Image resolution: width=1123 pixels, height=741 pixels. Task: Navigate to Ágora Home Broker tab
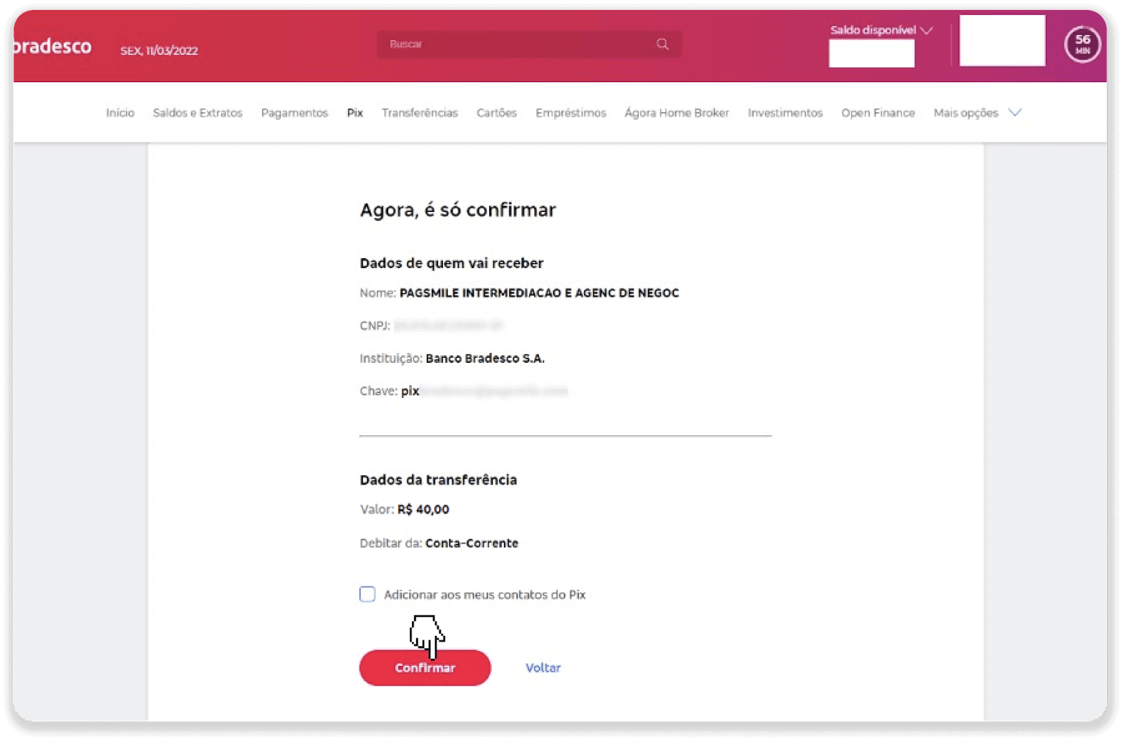click(676, 112)
